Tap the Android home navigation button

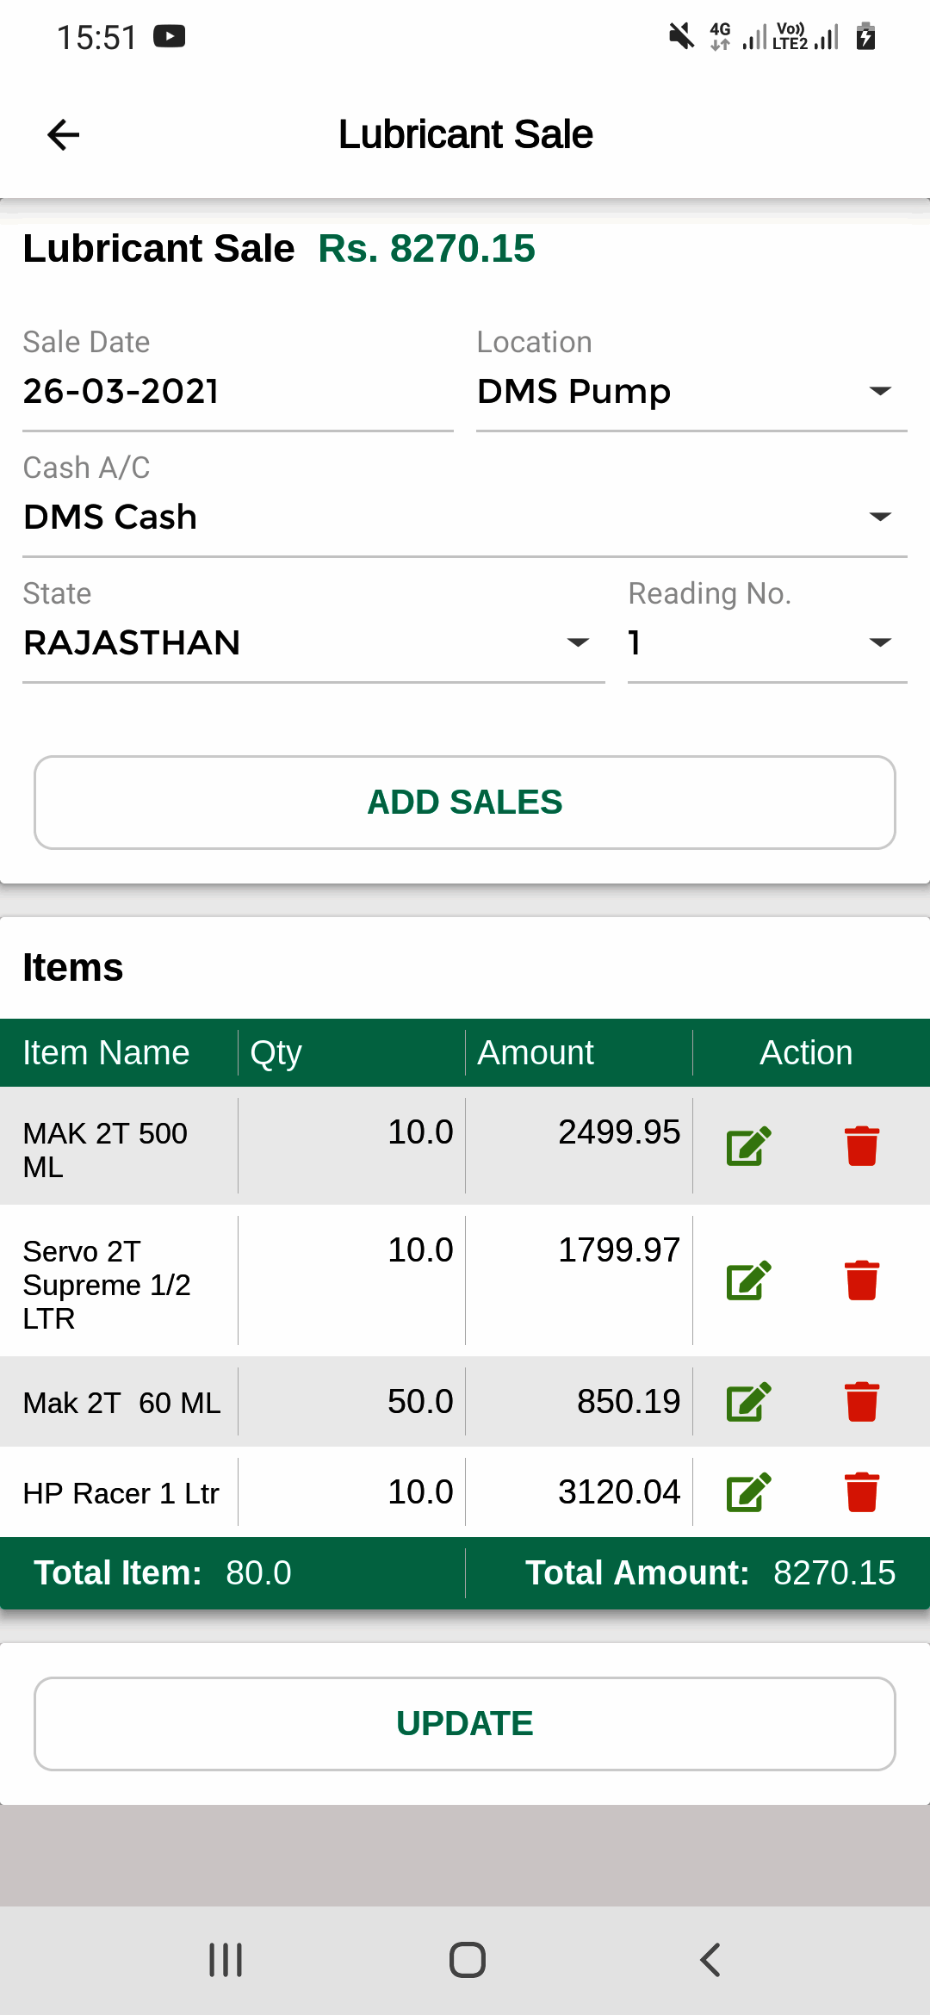(467, 1960)
